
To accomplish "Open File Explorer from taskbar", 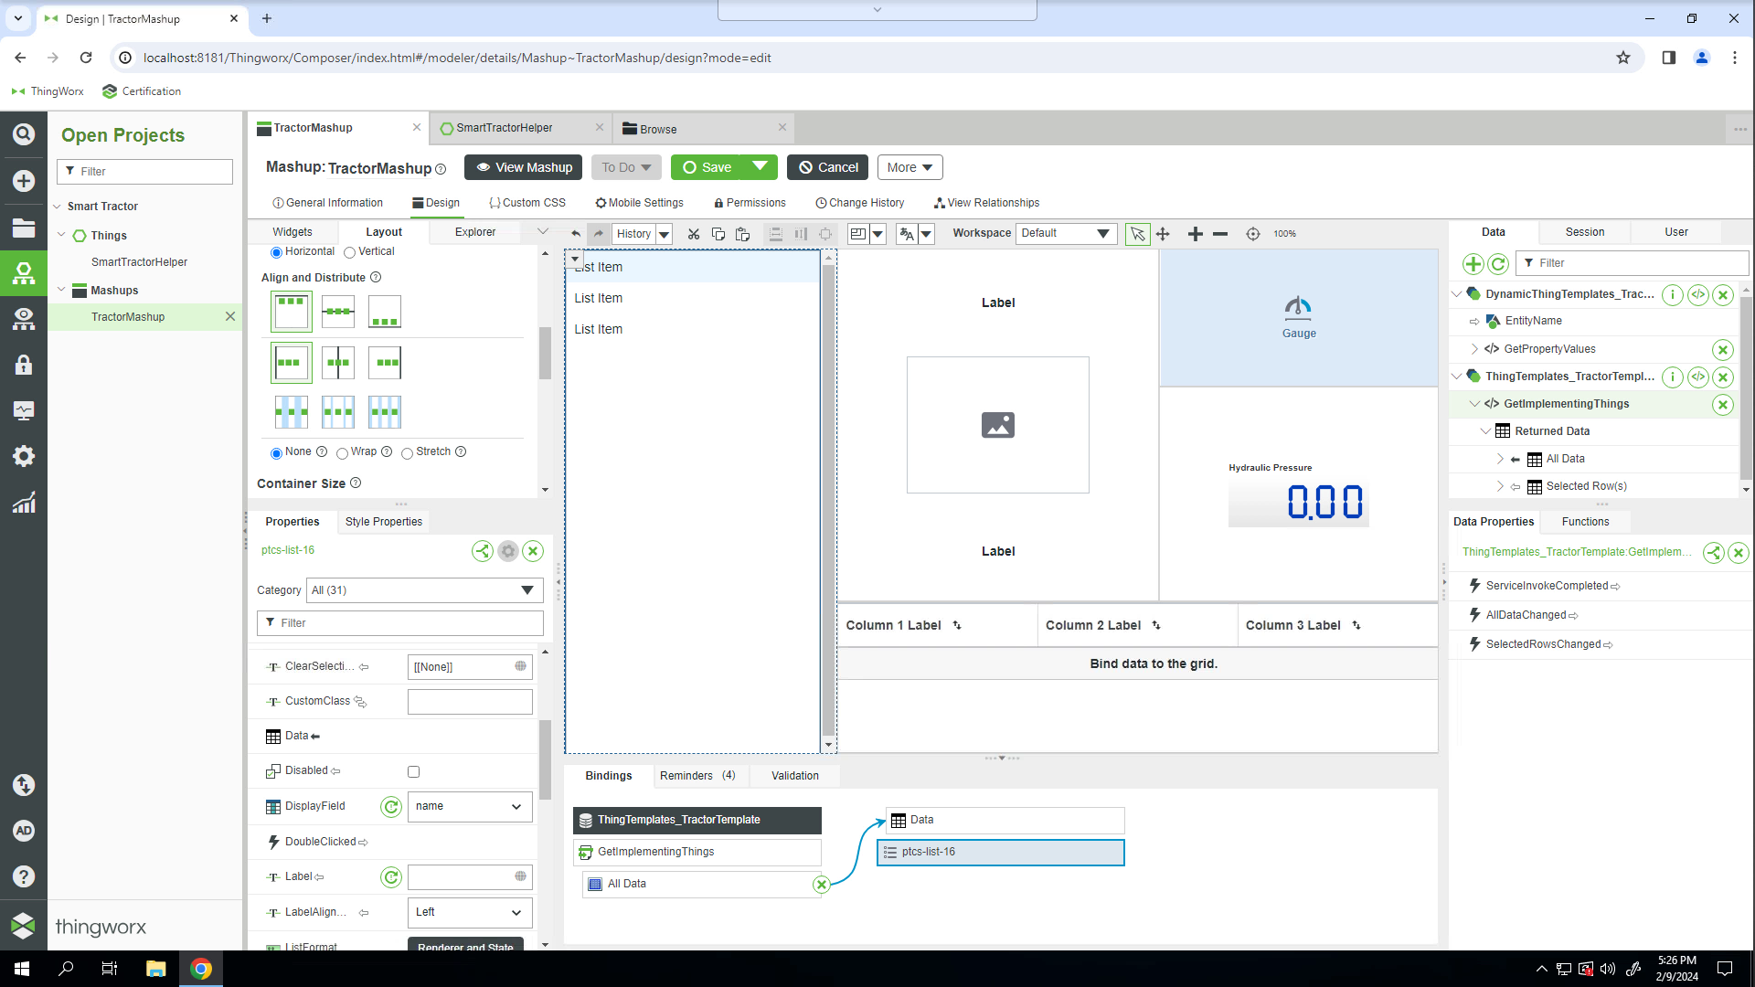I will (x=155, y=969).
